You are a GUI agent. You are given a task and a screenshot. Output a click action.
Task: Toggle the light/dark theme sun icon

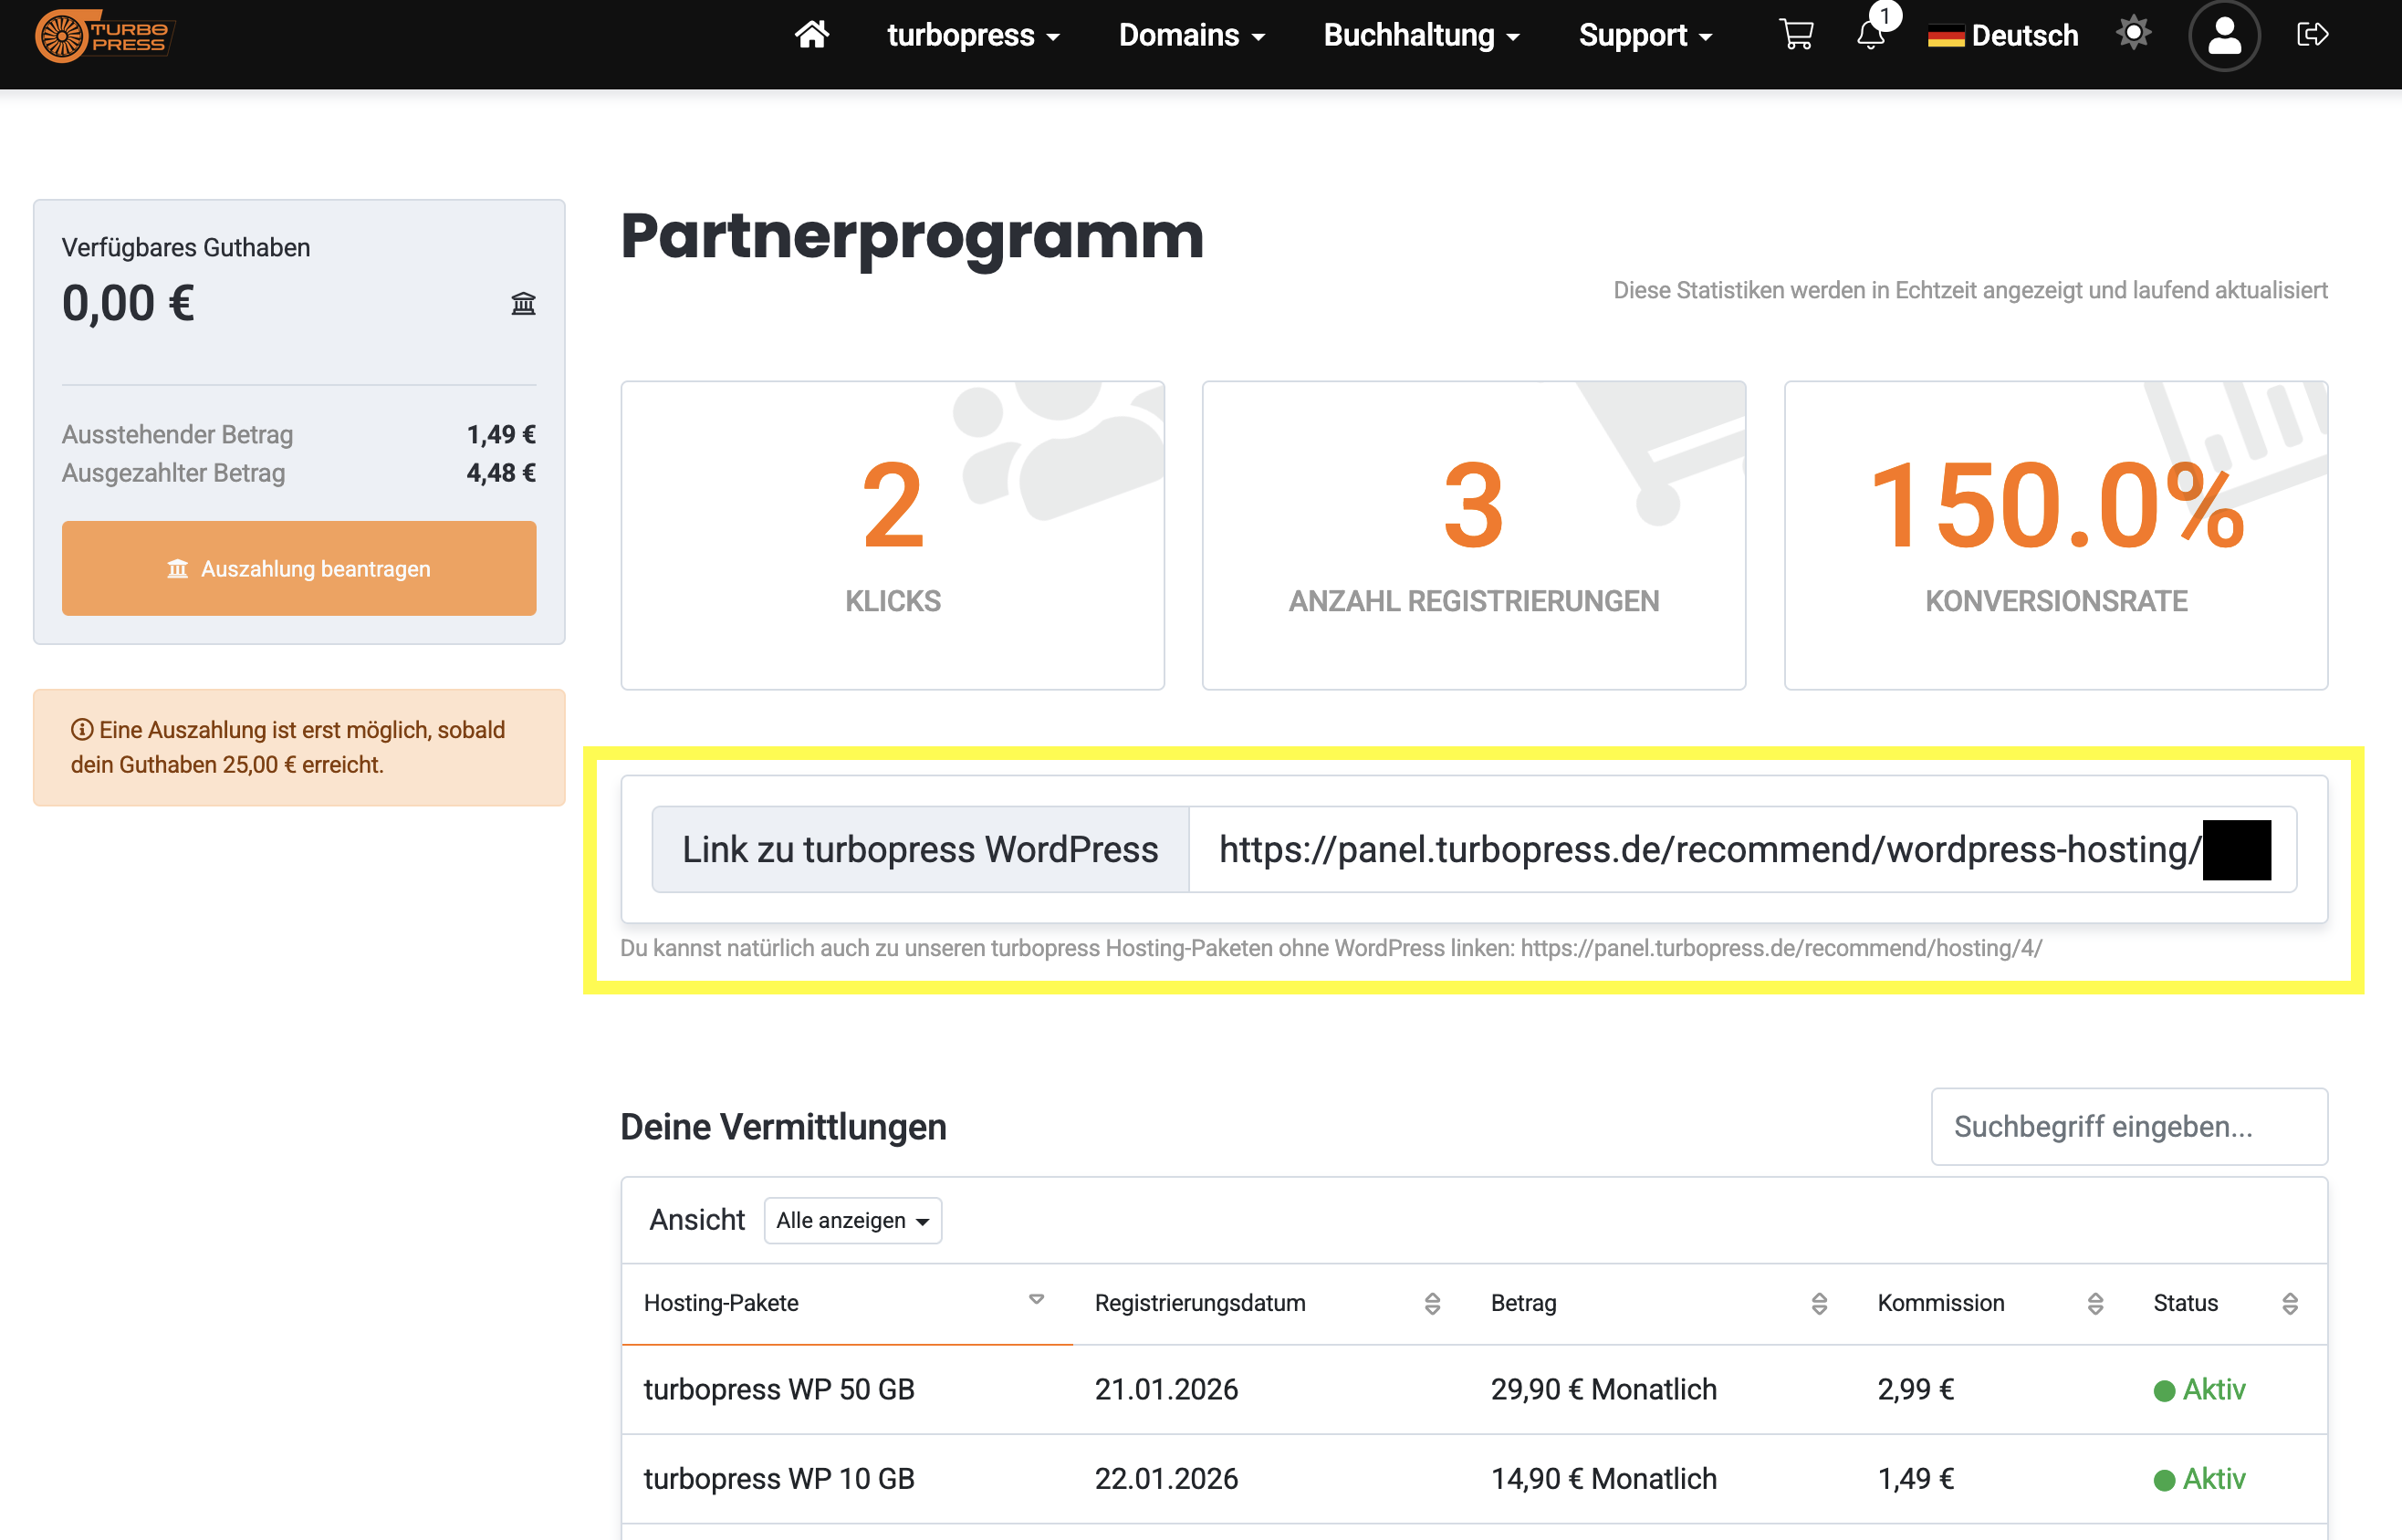click(2133, 33)
